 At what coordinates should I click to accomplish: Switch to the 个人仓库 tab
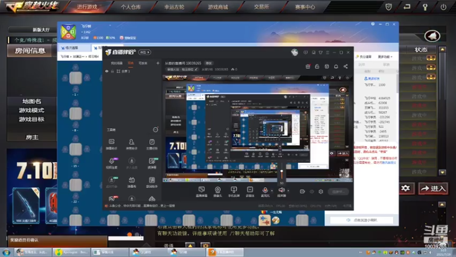tap(131, 7)
